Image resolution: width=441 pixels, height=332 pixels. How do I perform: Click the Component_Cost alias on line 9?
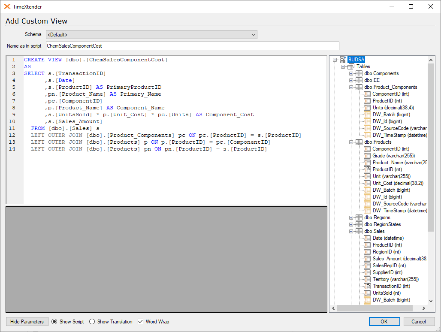click(230, 115)
